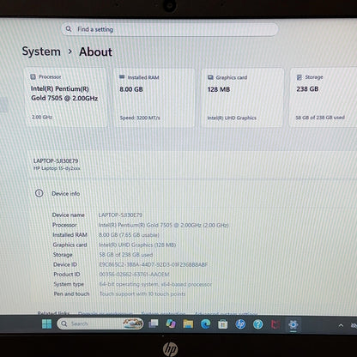This screenshot has width=357, height=357.
Task: Click the Processor chip icon
Action: (33, 76)
